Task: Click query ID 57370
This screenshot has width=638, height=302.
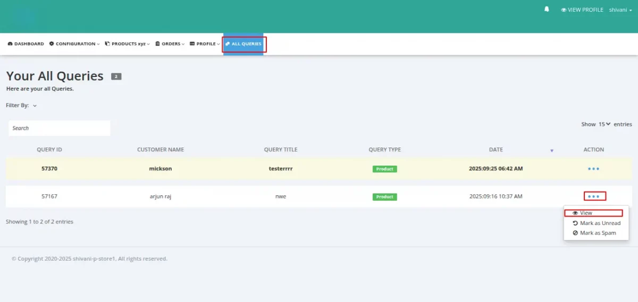Action: (49, 169)
